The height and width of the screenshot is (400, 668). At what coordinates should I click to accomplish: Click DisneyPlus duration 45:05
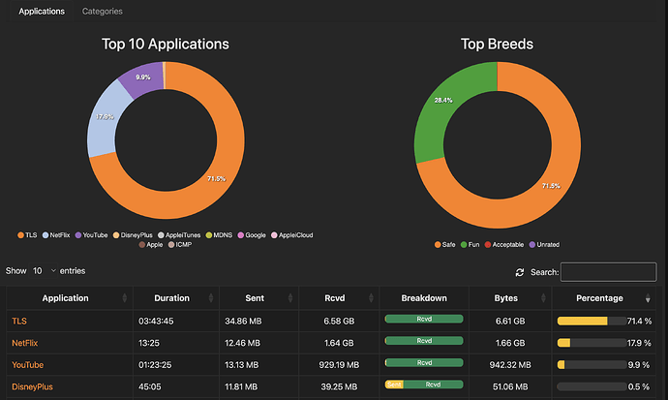pos(149,386)
